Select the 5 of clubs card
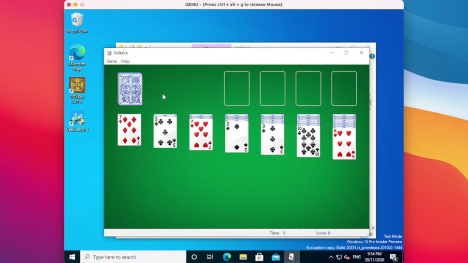468x263 pixels. pyautogui.click(x=165, y=132)
